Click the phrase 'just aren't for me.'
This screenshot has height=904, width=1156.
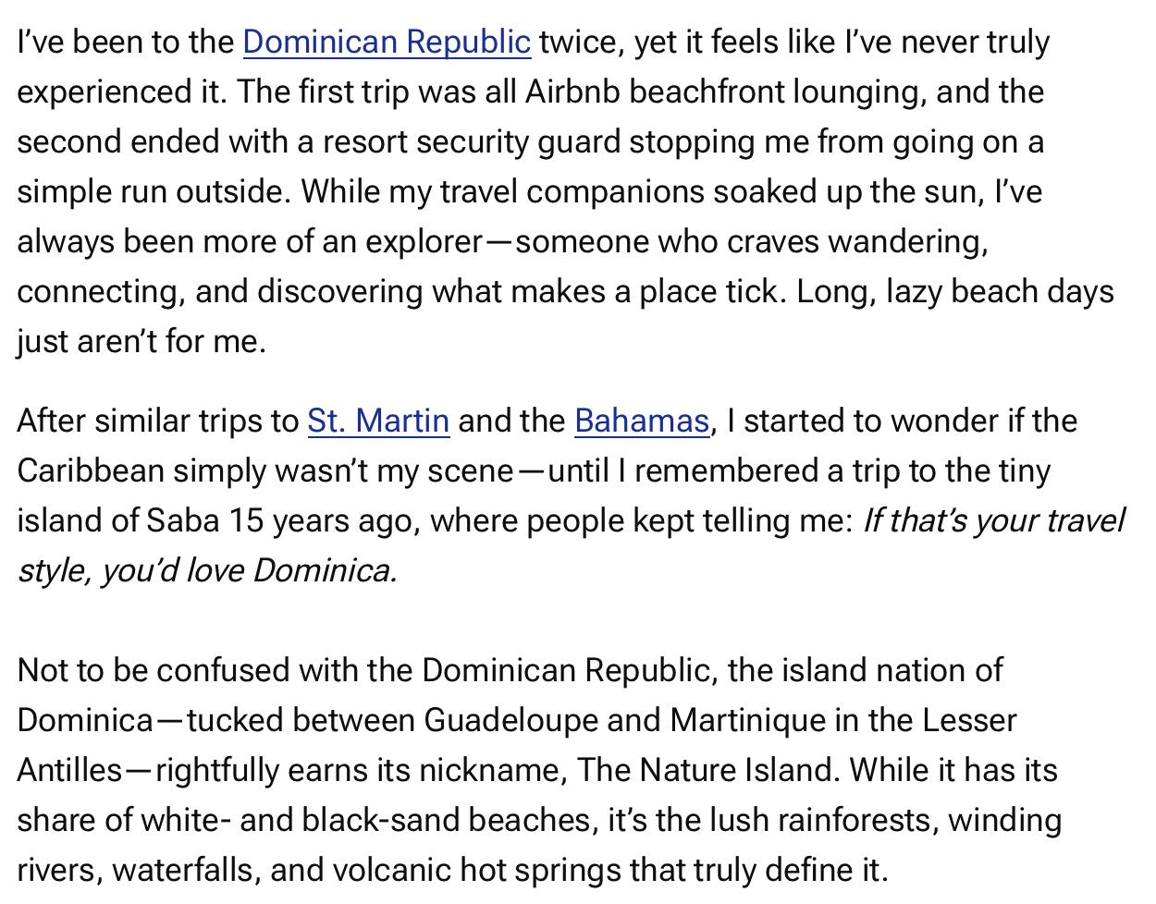(141, 342)
